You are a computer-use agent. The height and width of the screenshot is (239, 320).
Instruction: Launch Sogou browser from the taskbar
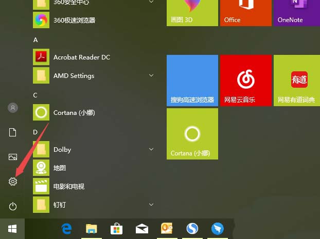[x=192, y=229]
